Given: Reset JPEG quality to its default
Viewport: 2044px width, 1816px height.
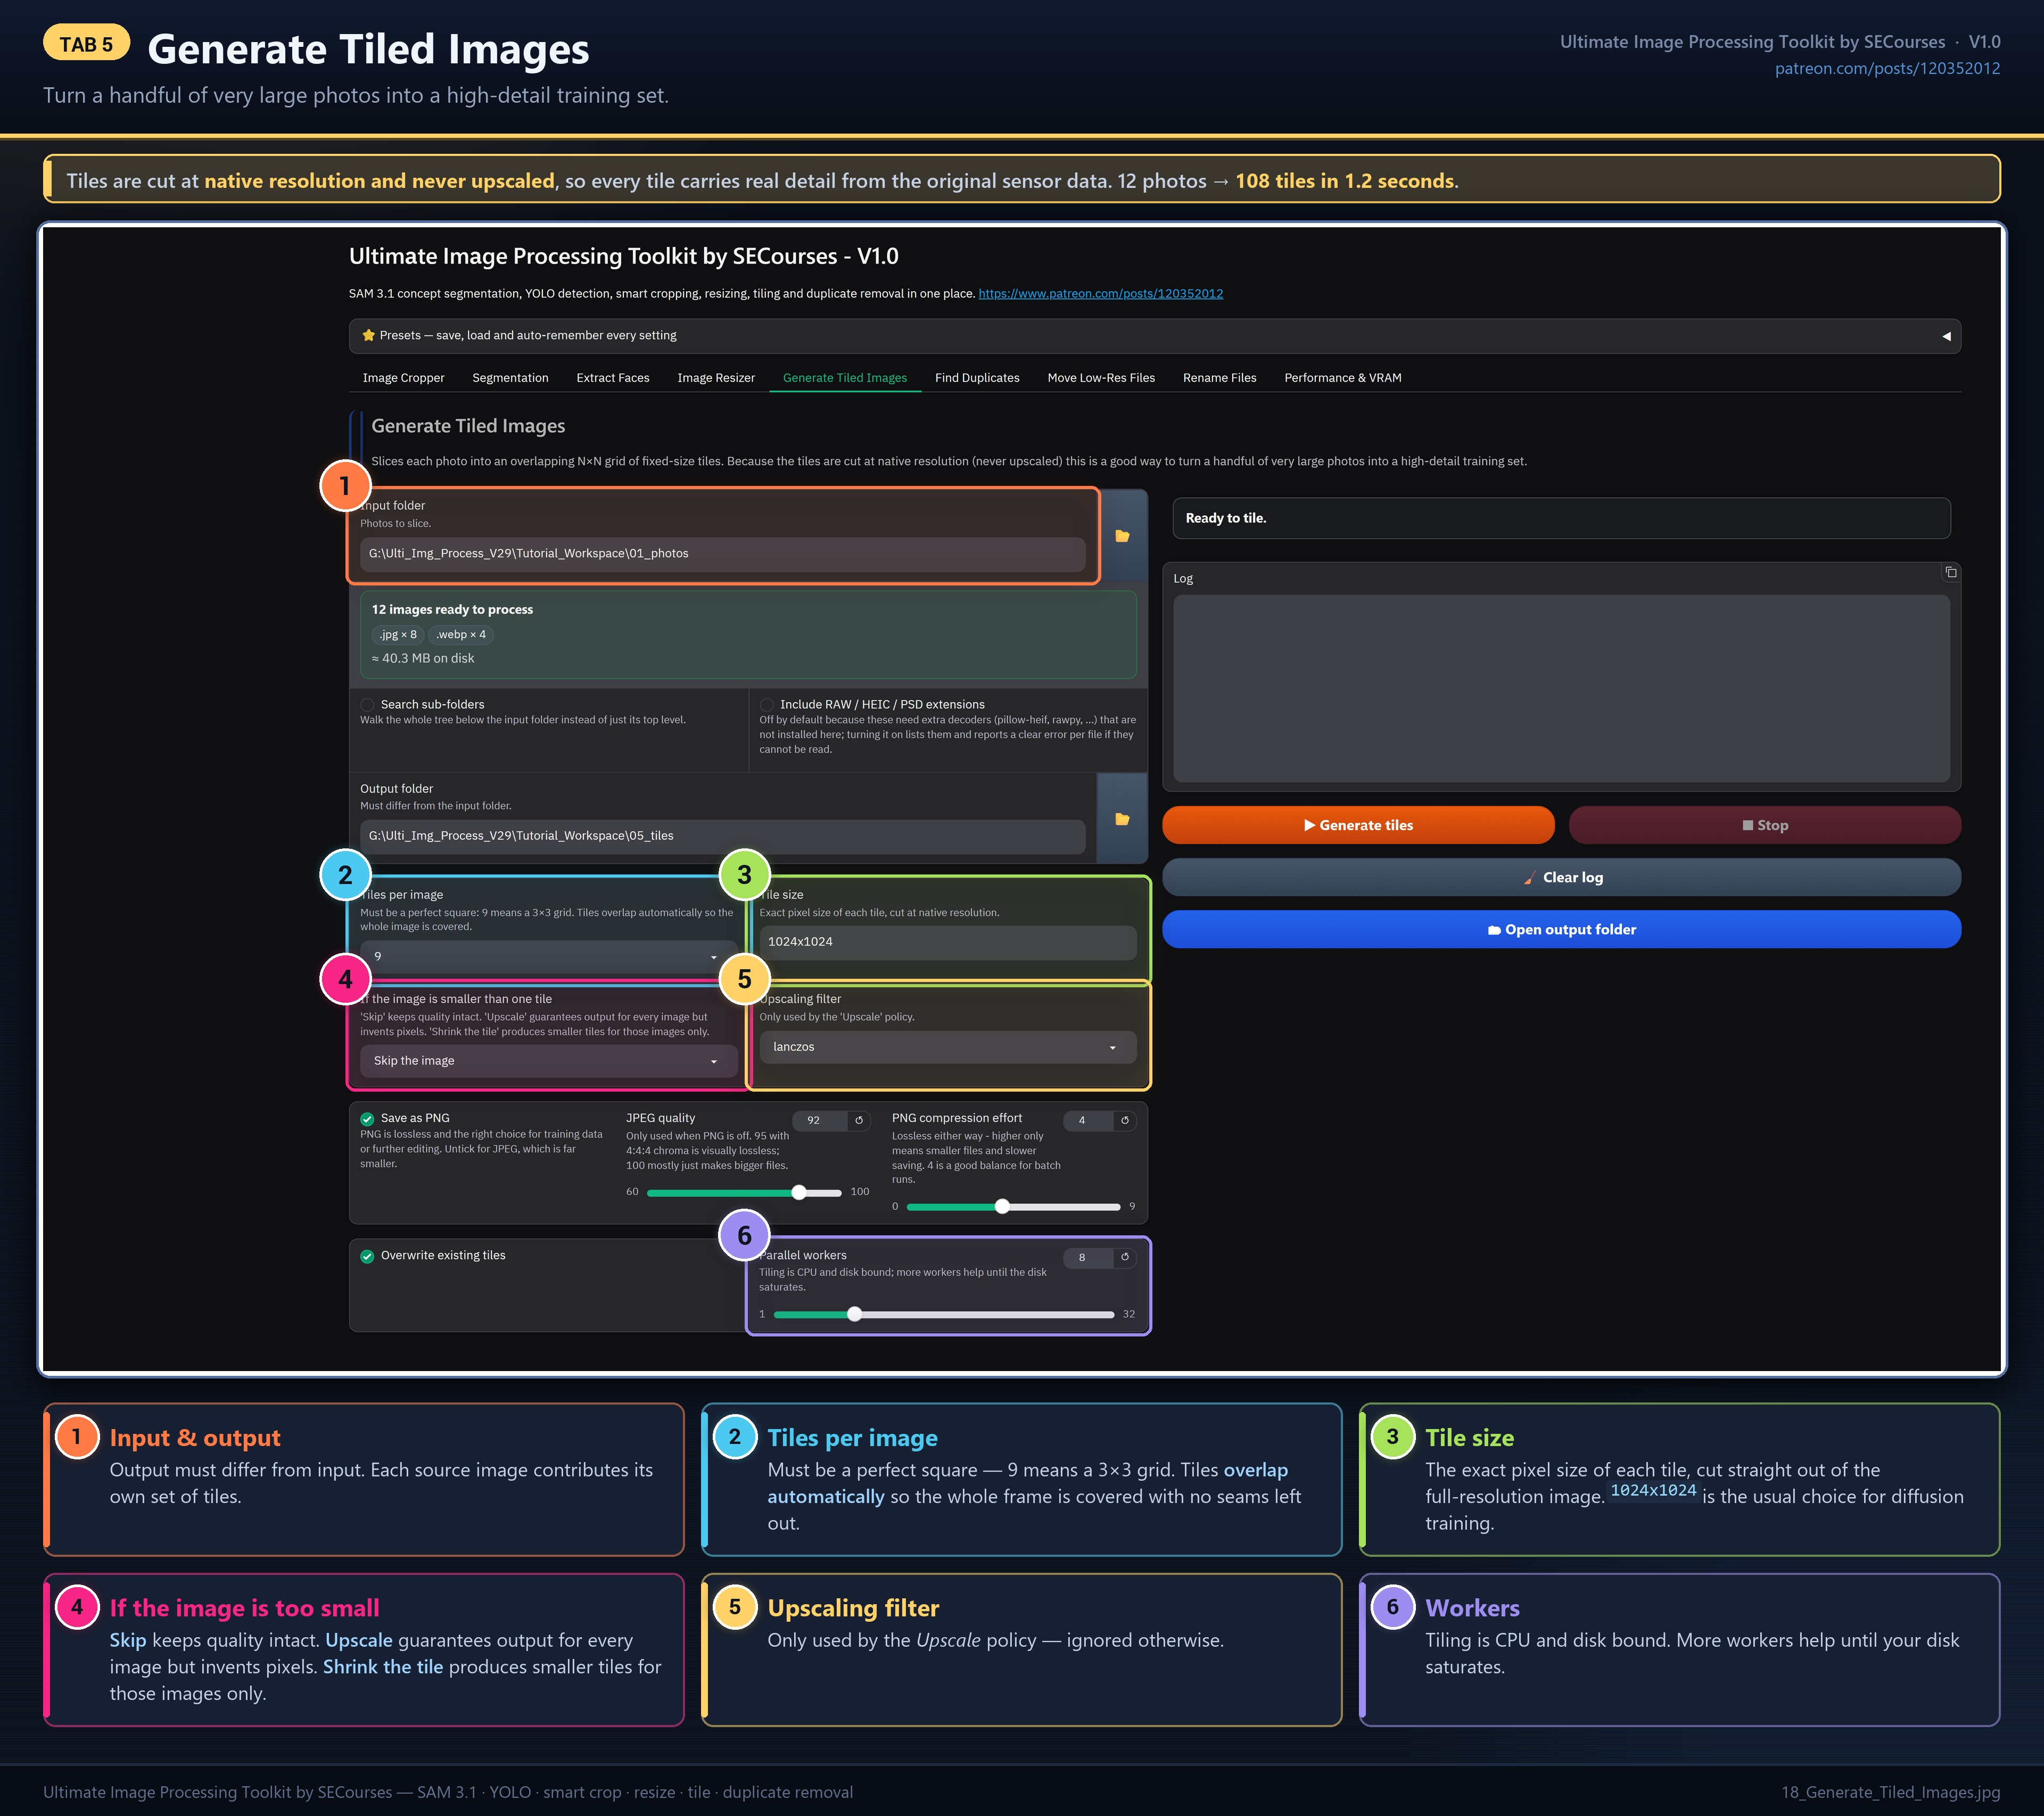Looking at the screenshot, I should tap(859, 1120).
